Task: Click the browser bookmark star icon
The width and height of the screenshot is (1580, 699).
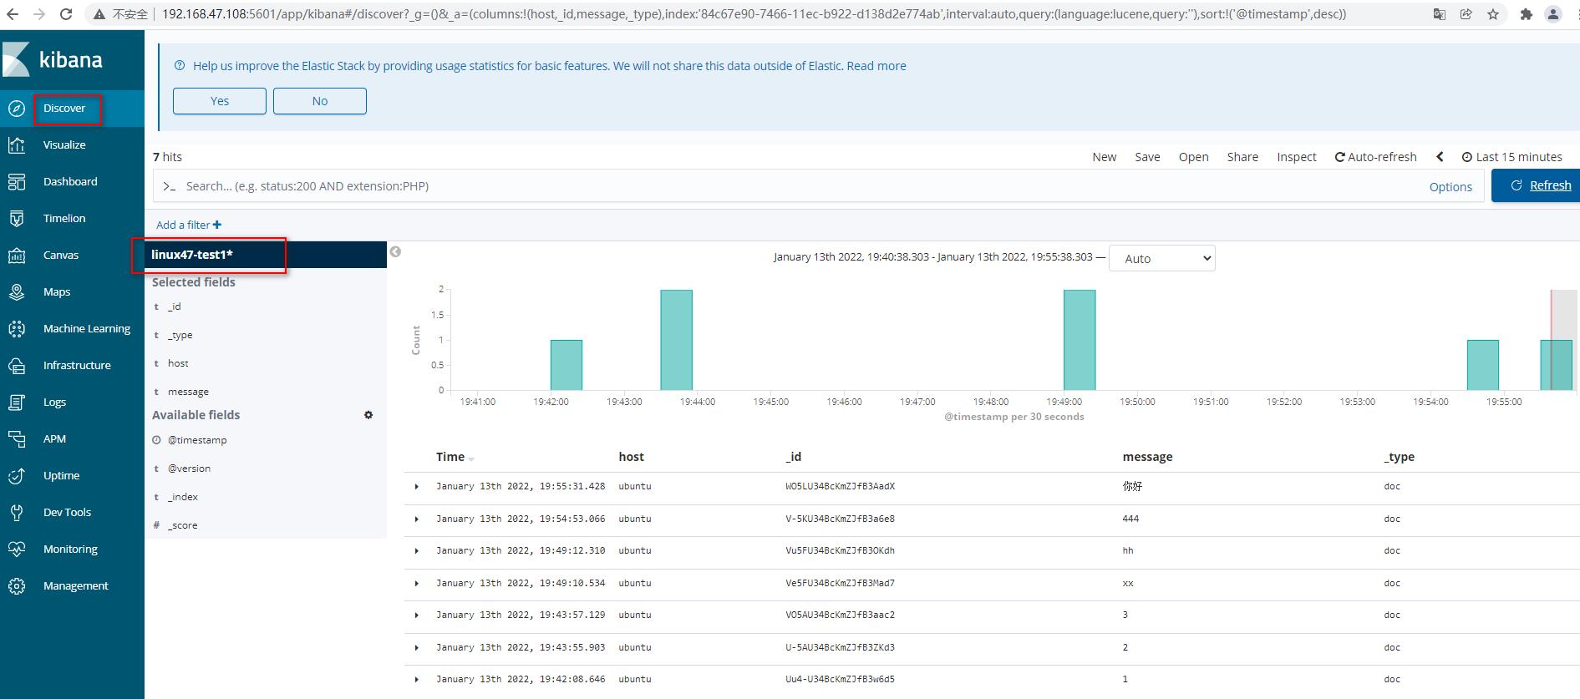Action: click(x=1493, y=14)
